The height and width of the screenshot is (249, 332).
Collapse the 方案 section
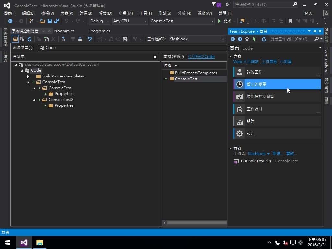(231, 148)
